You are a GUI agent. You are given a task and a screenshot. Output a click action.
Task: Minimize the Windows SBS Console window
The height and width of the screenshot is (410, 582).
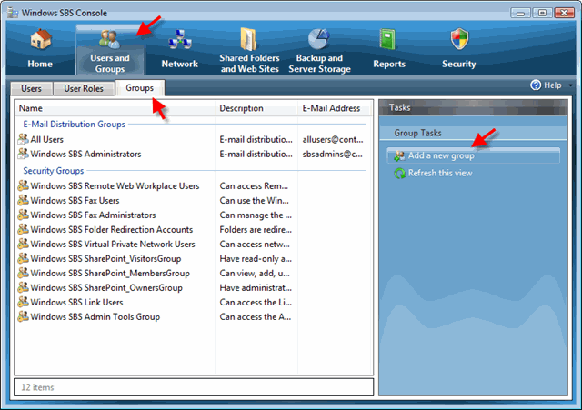520,13
